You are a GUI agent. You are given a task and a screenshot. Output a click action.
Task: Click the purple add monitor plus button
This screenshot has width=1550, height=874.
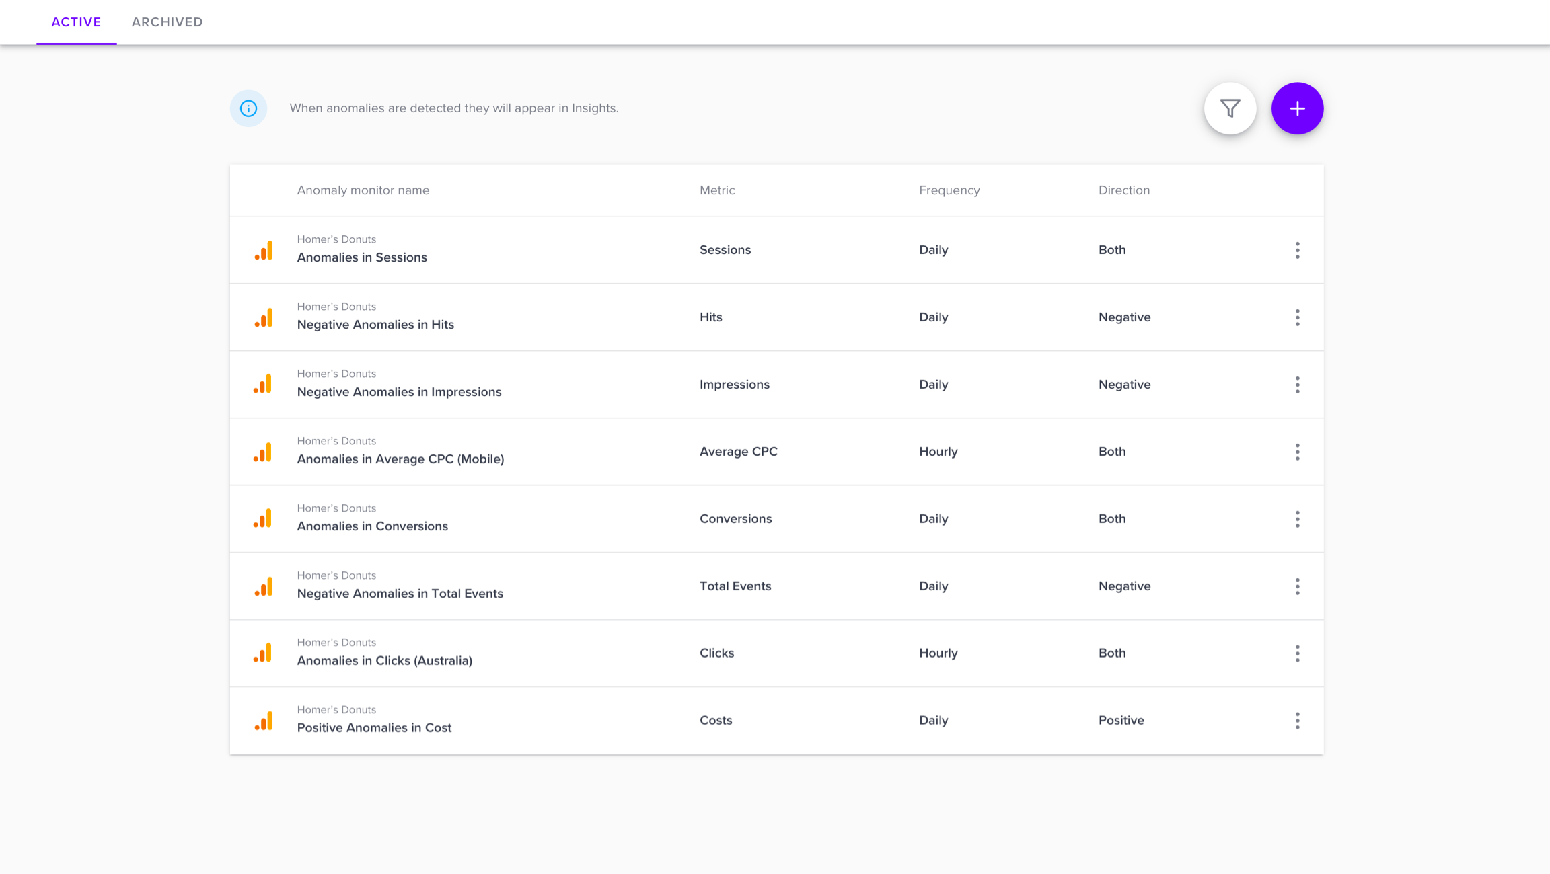(1297, 108)
